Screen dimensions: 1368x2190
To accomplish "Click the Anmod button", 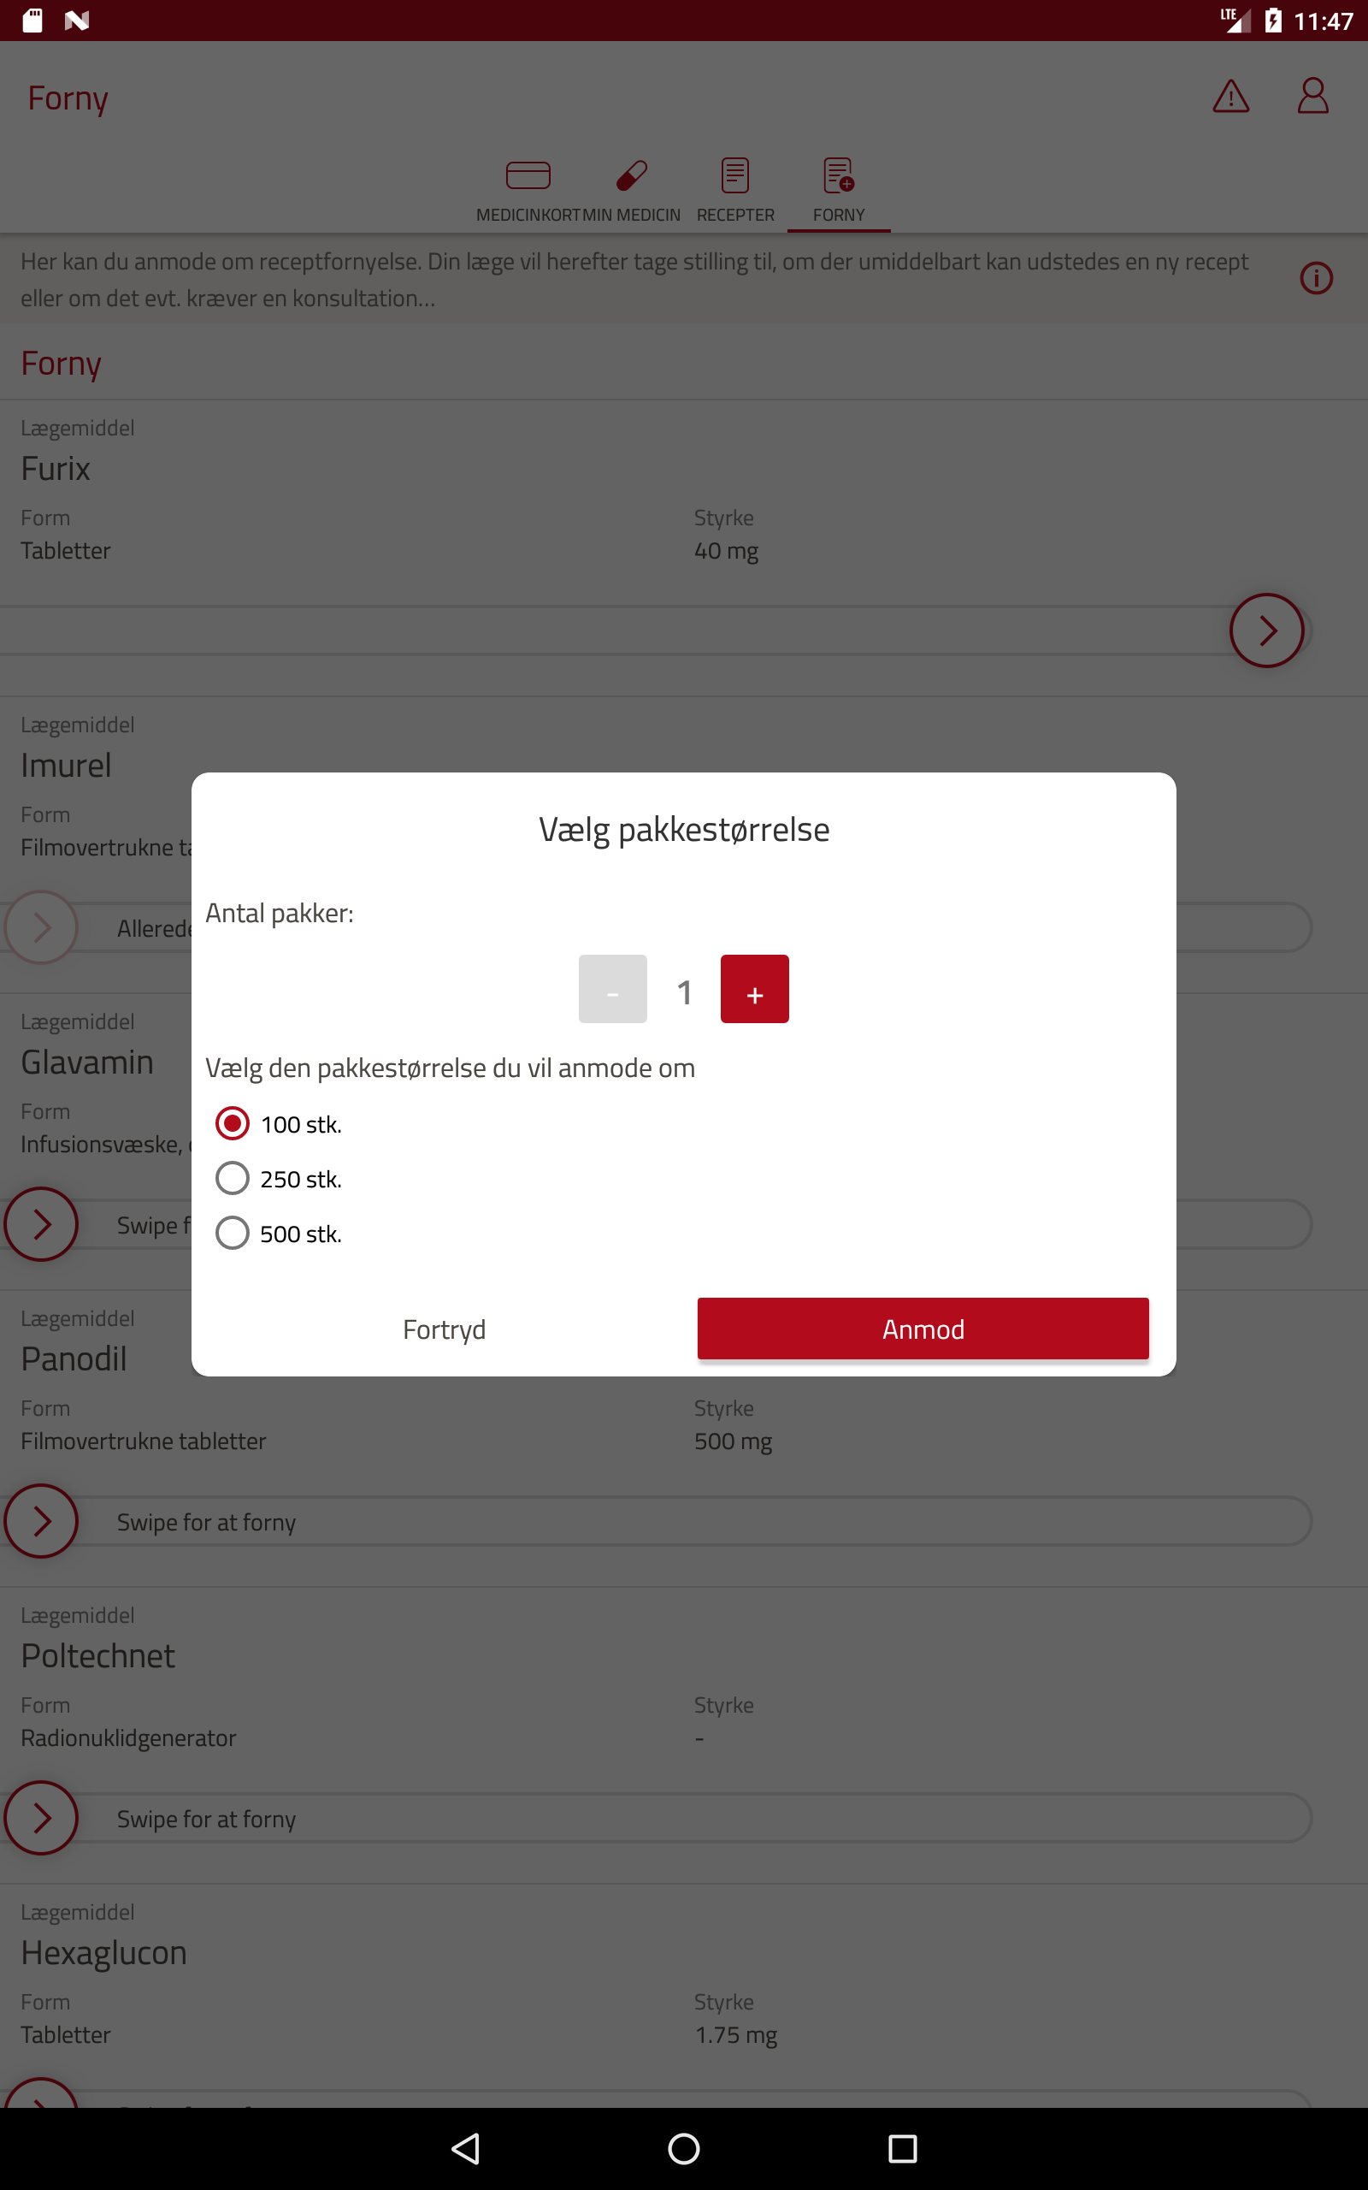I will click(x=923, y=1329).
